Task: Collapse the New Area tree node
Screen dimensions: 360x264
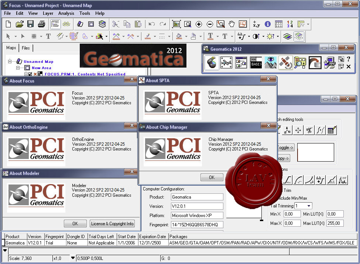Action: pyautogui.click(x=18, y=68)
